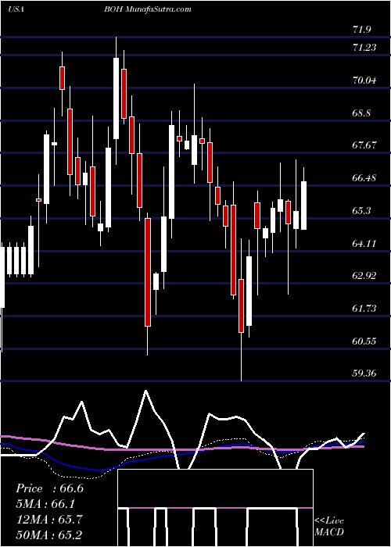Click the tallest red candle near 62.92
The height and width of the screenshot is (547, 391).
[x=148, y=272]
